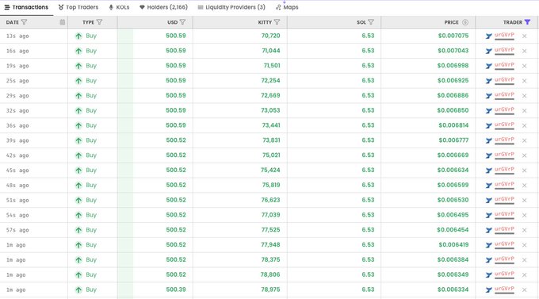Image resolution: width=539 pixels, height=299 pixels.
Task: Click trader platform icon in 48s ago row
Action: coord(489,186)
